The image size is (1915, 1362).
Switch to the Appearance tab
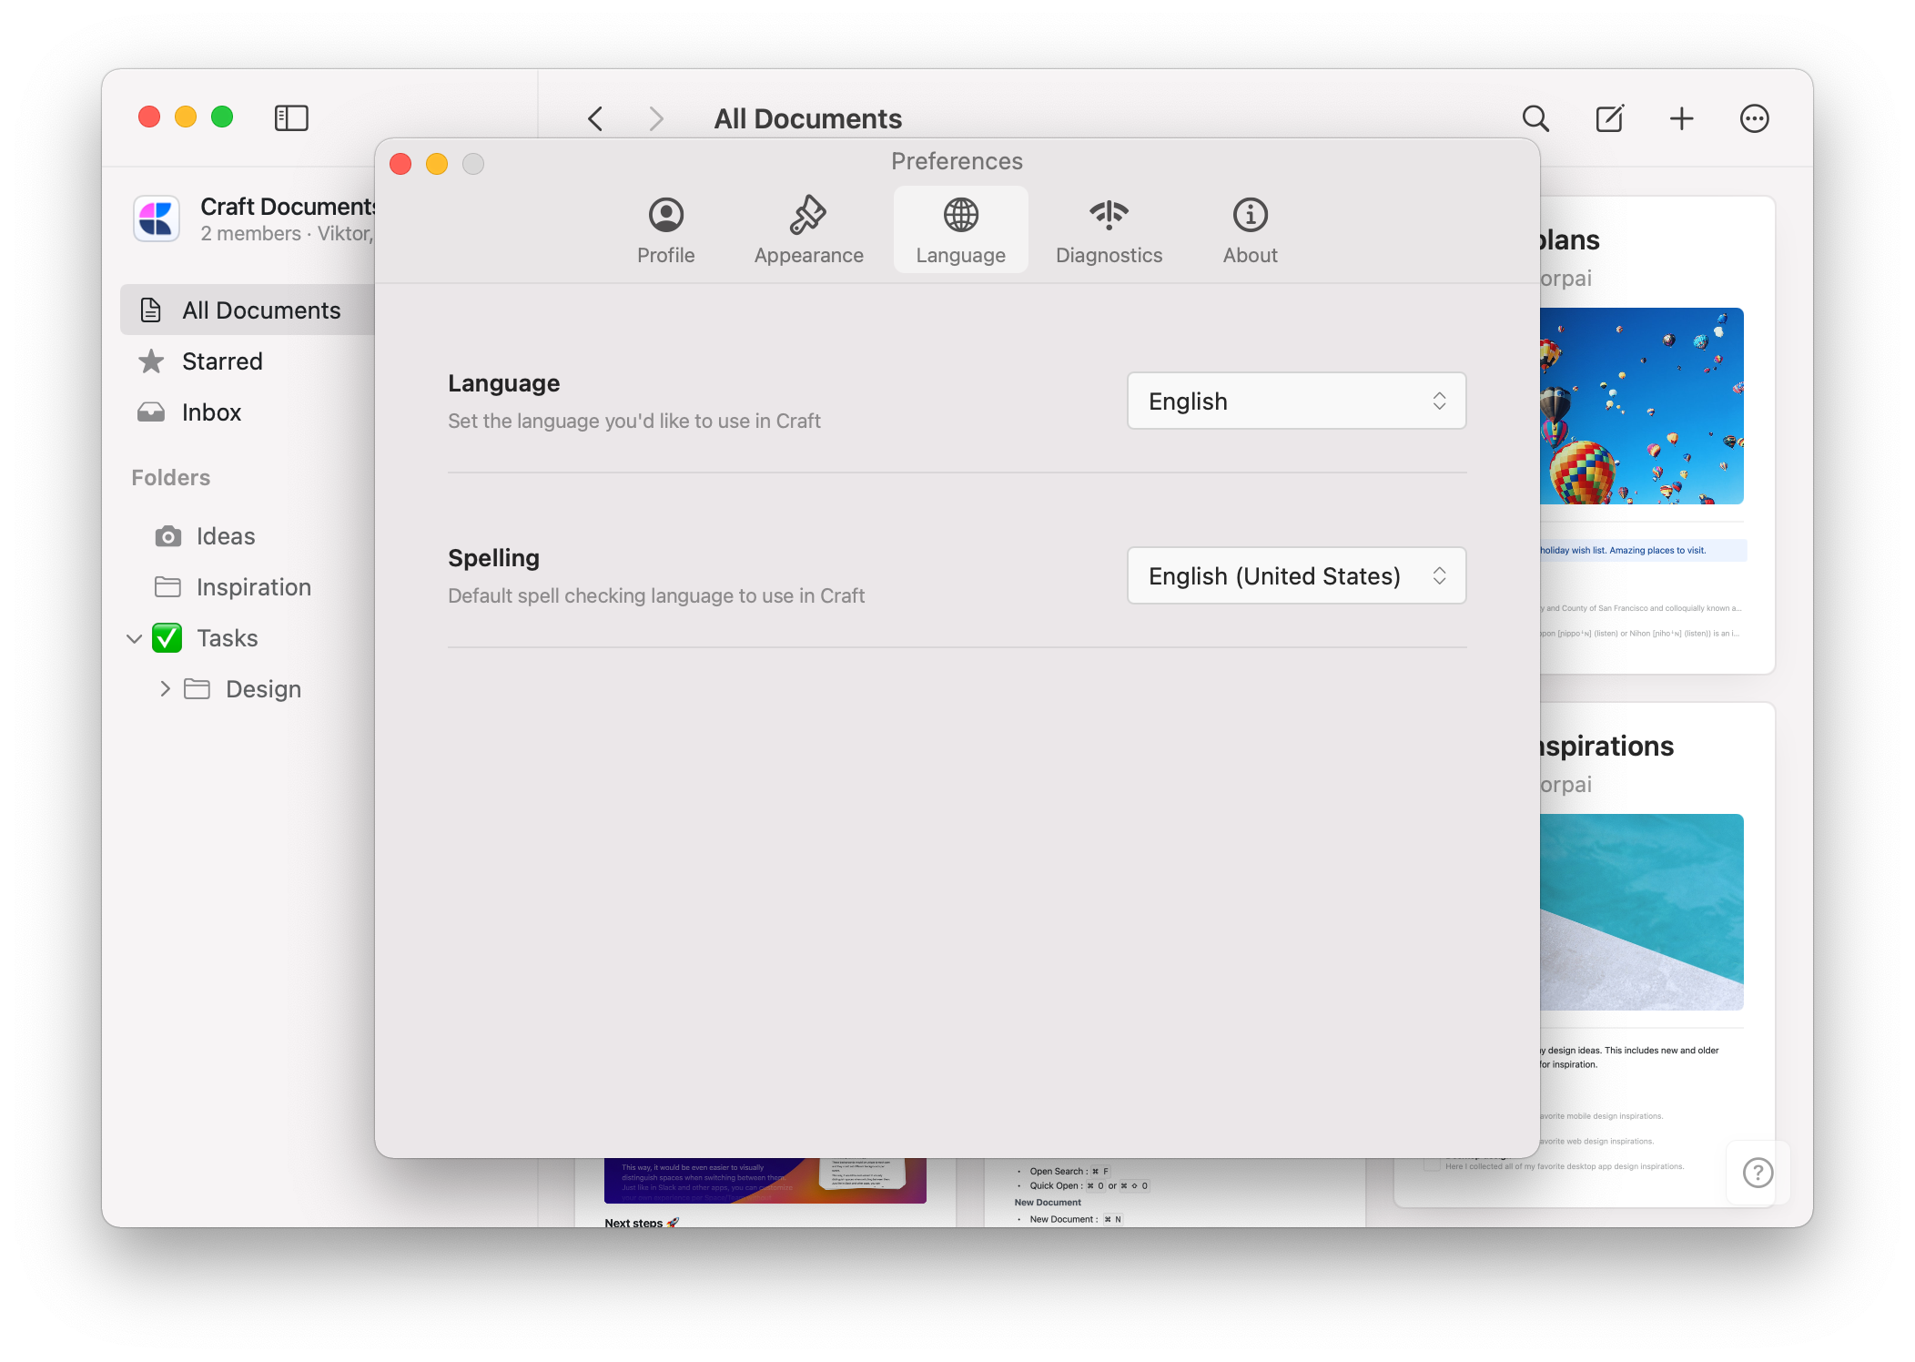[807, 229]
